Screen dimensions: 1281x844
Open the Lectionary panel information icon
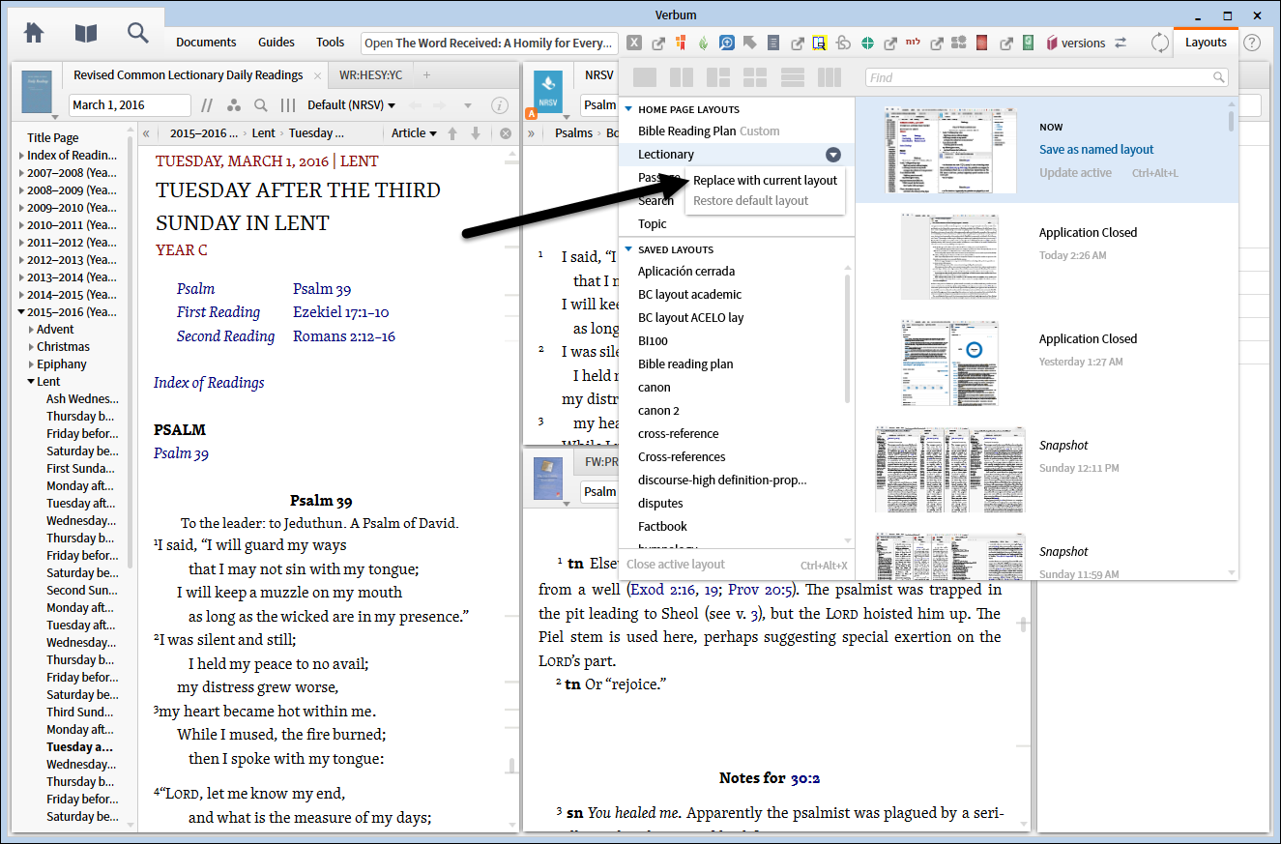(x=500, y=105)
